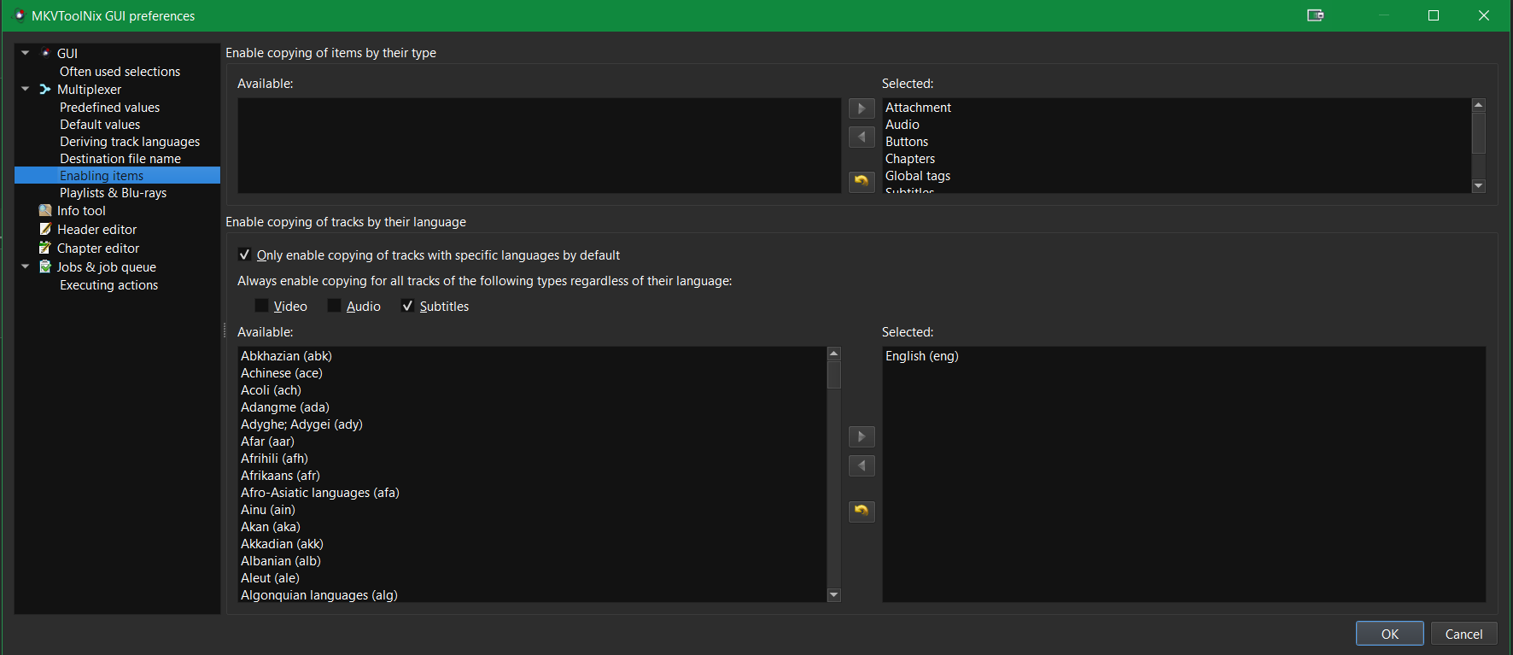Screen dimensions: 1513x655
Task: Collapse the Multiplexer tree node
Action: [26, 89]
